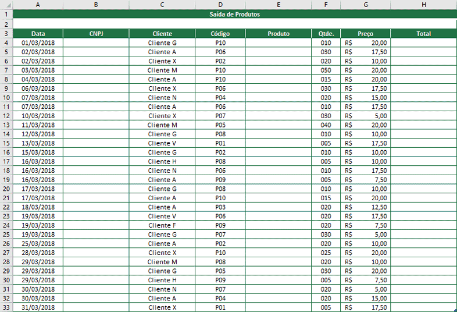Select 'Cliente N' in row 10
Screen dimensions: 457x312
[162, 97]
